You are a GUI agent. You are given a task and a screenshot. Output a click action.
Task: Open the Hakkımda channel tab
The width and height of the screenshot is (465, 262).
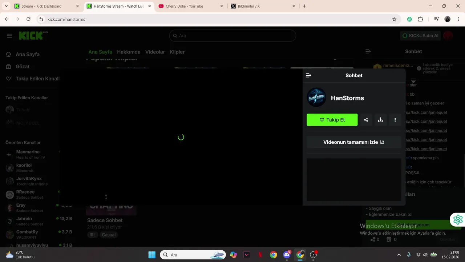click(x=129, y=52)
